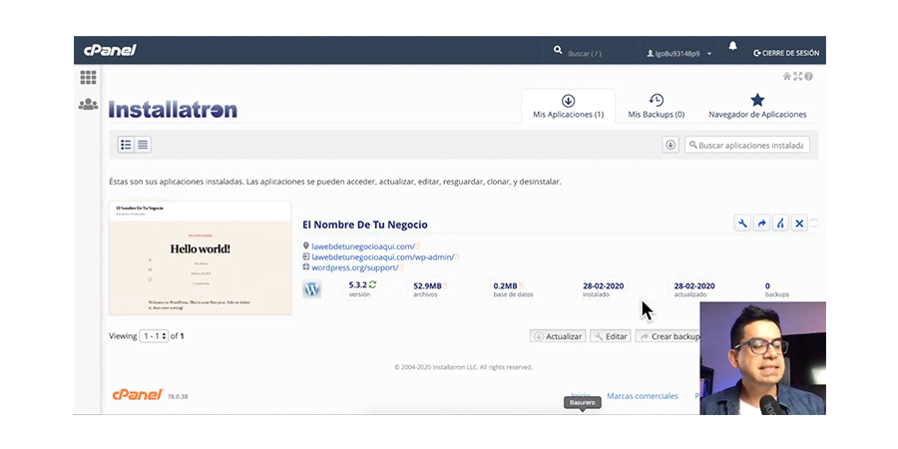Click the 28-02-2020 instalado date
This screenshot has height=449, width=898.
pyautogui.click(x=603, y=285)
